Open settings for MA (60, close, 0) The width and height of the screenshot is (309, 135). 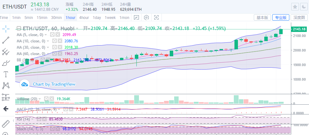click(54, 54)
